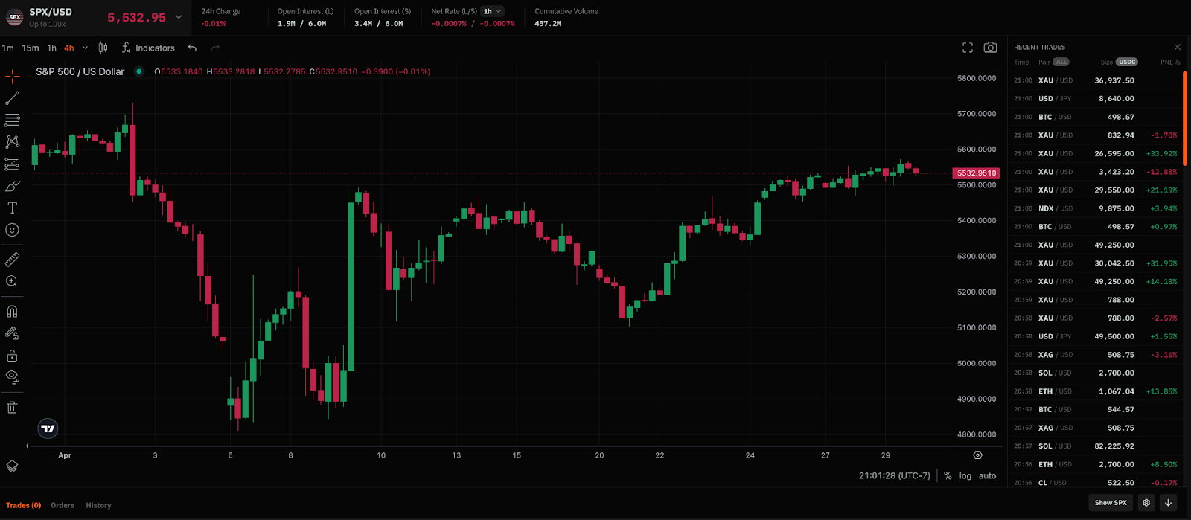Screen dimensions: 1191x520
Task: Expand the SPX/USD pair selector chevron
Action: point(179,17)
